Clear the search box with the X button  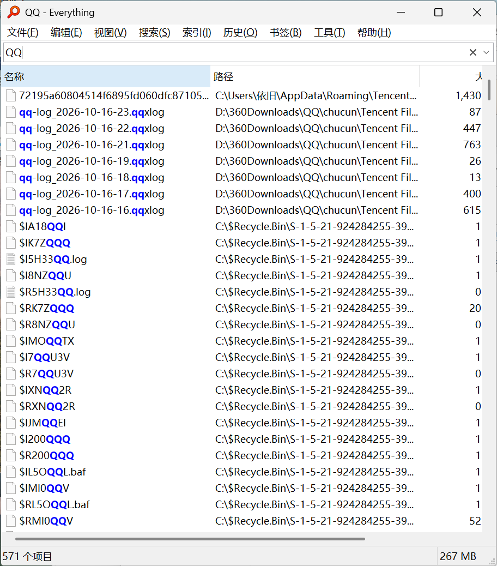[473, 52]
